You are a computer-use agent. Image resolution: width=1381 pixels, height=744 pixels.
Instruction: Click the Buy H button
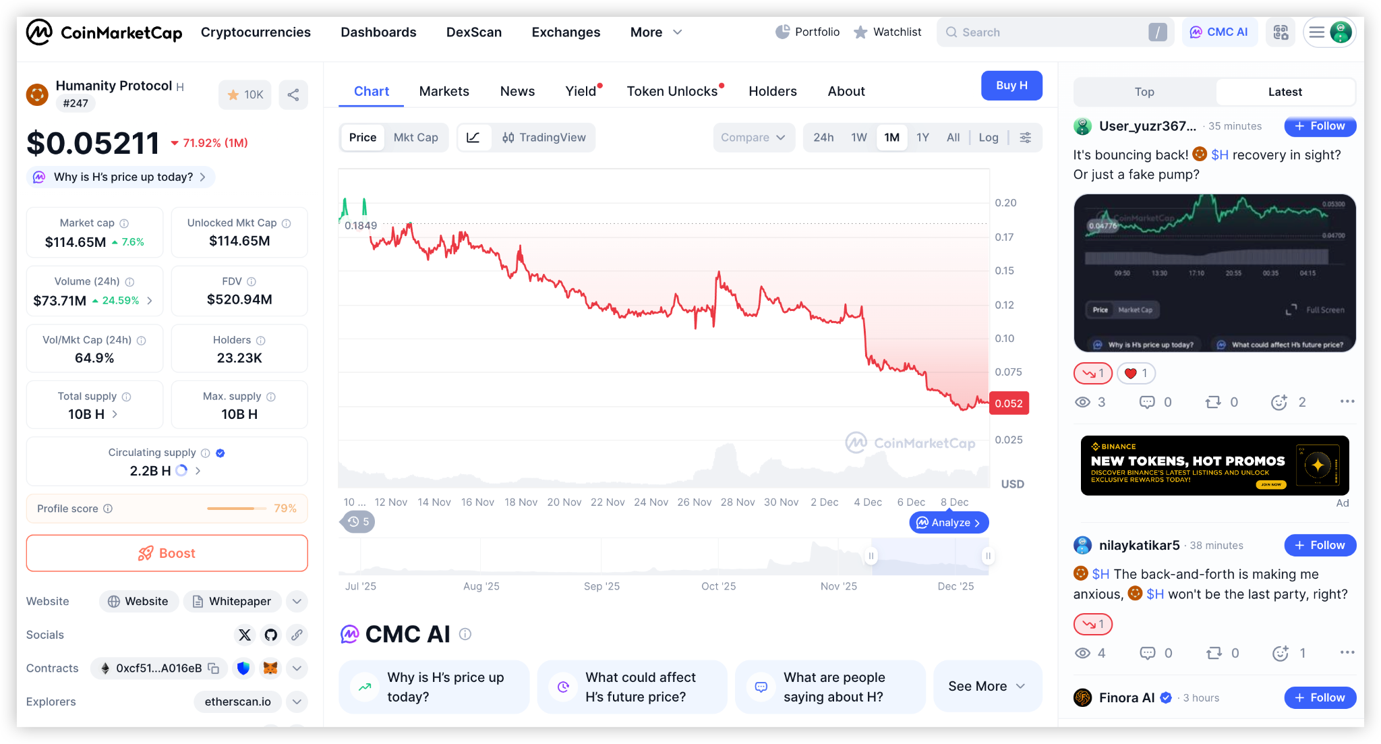[1011, 86]
